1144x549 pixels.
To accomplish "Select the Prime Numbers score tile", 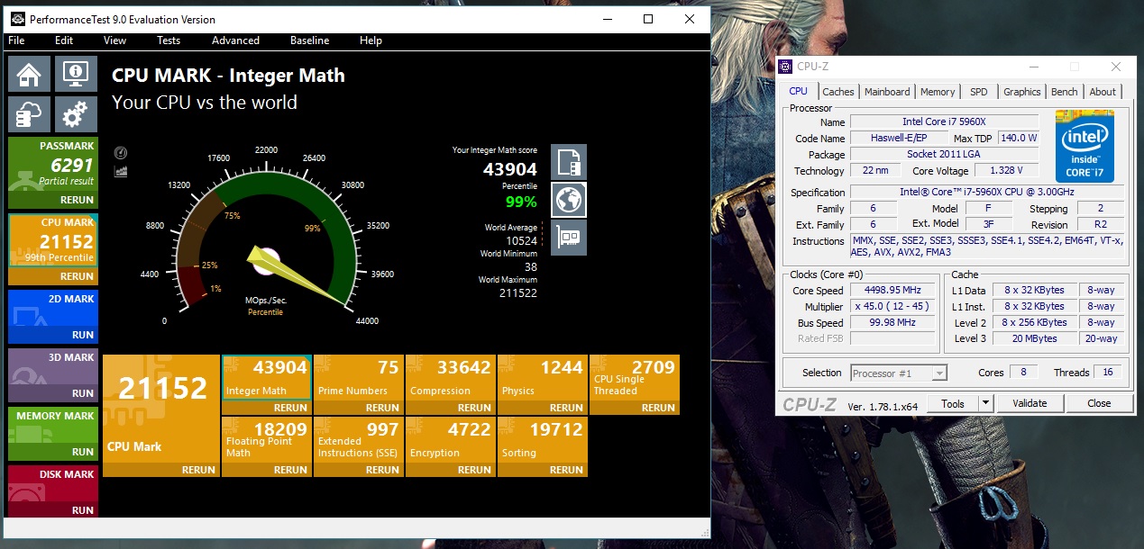I will [359, 377].
